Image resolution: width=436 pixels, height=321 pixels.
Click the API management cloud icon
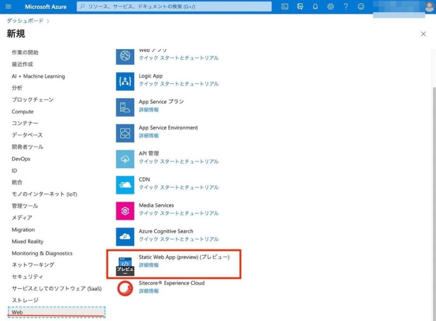[x=125, y=159]
